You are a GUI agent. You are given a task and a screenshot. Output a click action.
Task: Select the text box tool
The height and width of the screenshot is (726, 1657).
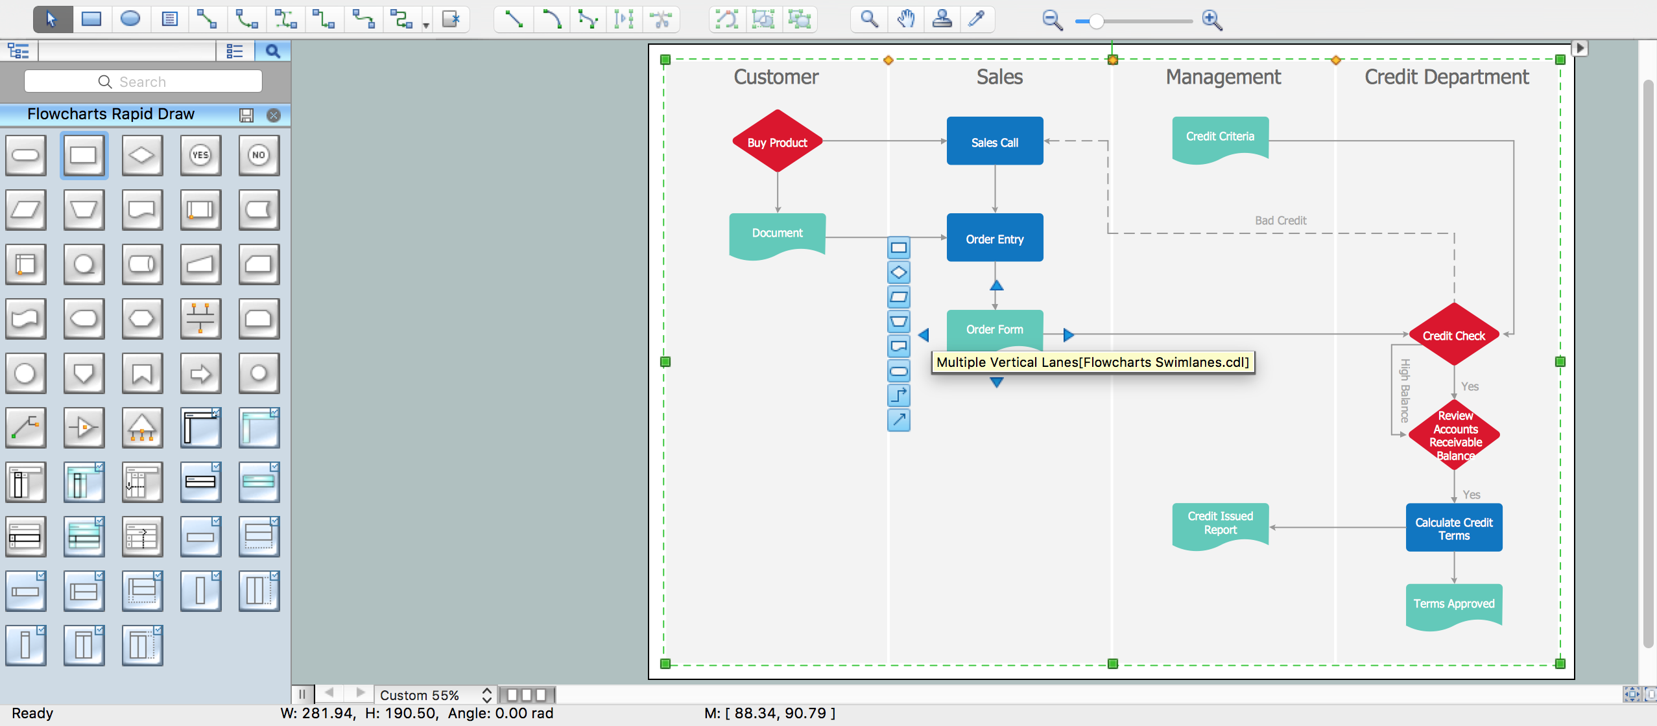(169, 19)
